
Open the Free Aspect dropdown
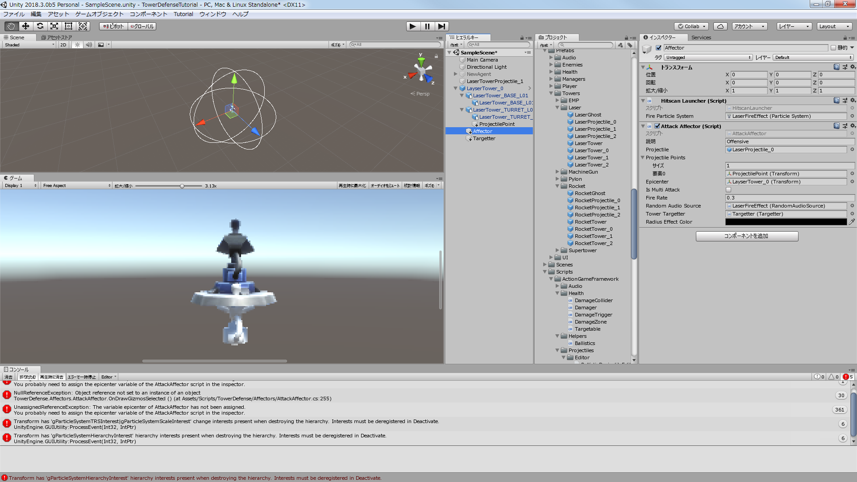click(x=76, y=186)
